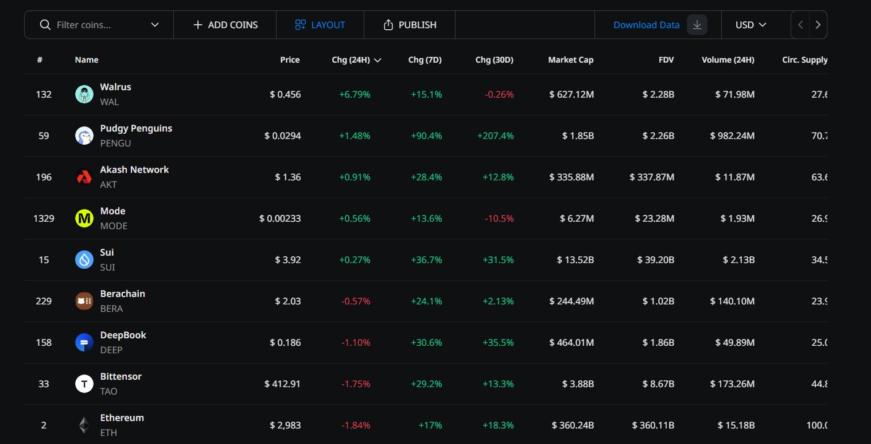This screenshot has width=871, height=444.
Task: Click the layout grid icon
Action: pos(301,25)
